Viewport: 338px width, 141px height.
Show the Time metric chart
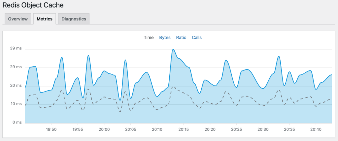149,38
